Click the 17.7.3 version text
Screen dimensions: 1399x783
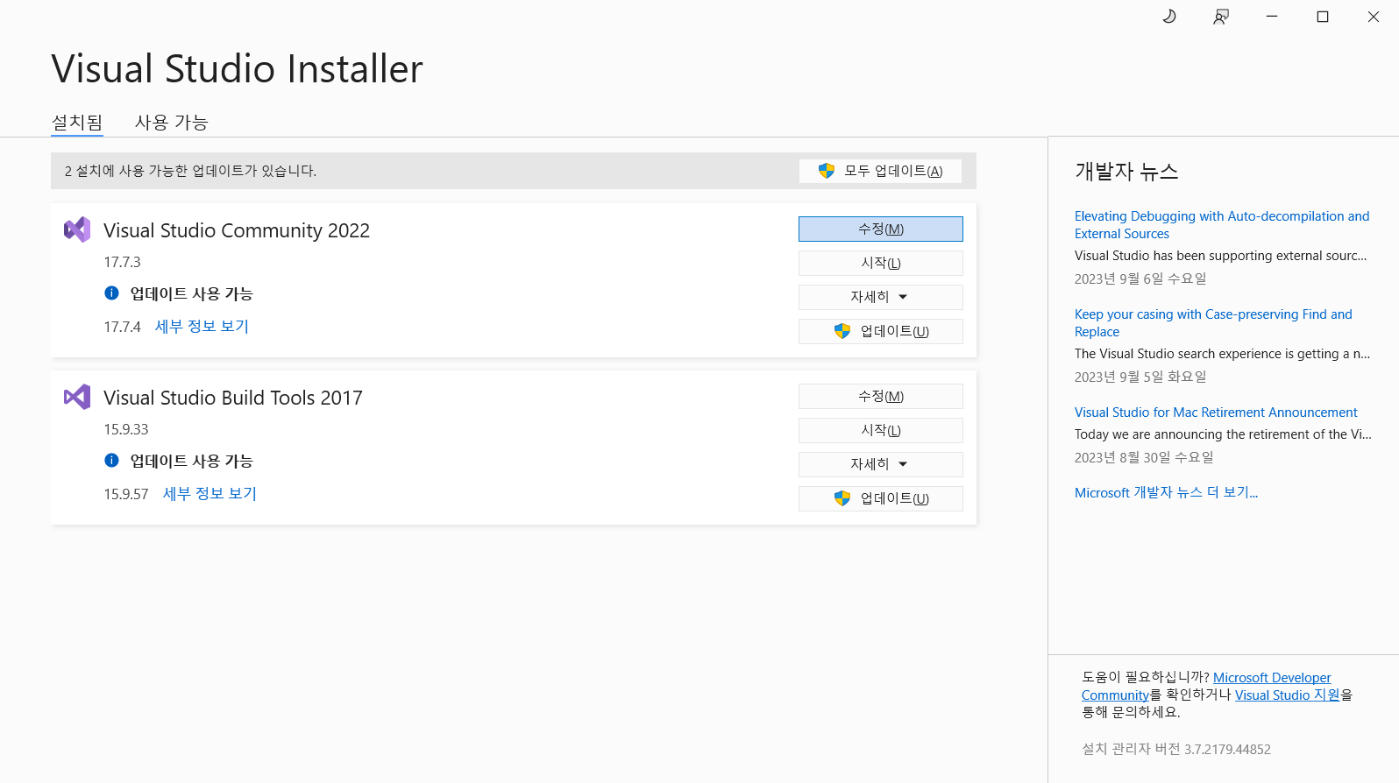(122, 262)
